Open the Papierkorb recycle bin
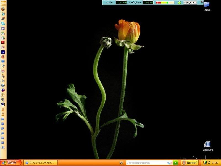The image size is (221, 166). 207,144
